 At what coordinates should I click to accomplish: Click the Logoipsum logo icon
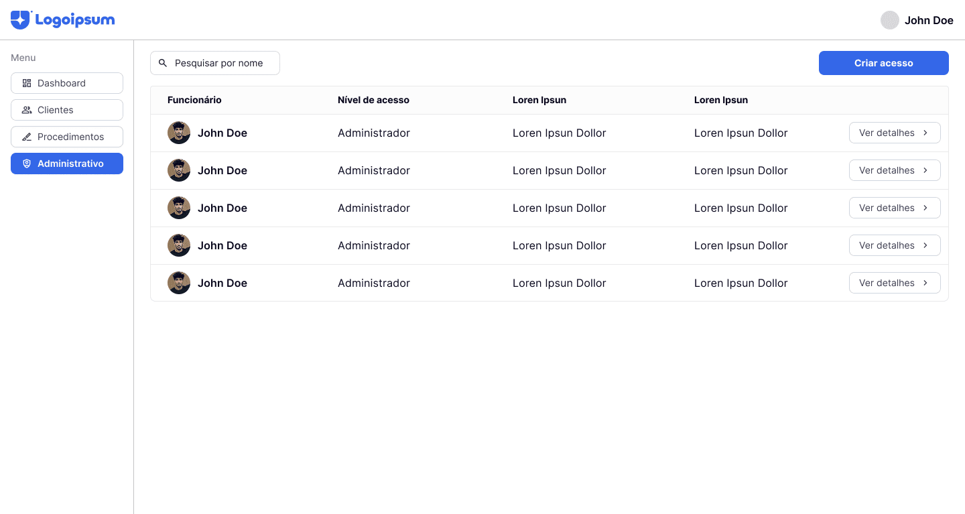pyautogui.click(x=21, y=20)
